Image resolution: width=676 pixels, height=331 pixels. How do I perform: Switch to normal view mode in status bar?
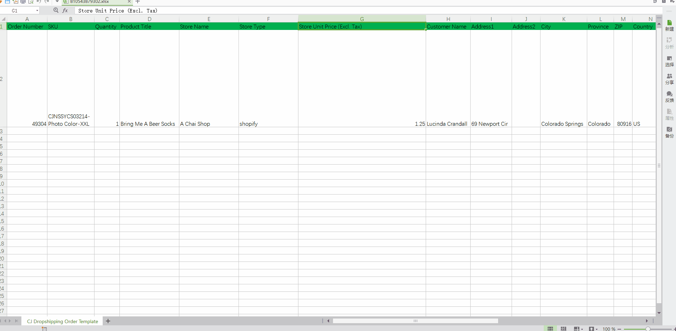[x=550, y=329]
